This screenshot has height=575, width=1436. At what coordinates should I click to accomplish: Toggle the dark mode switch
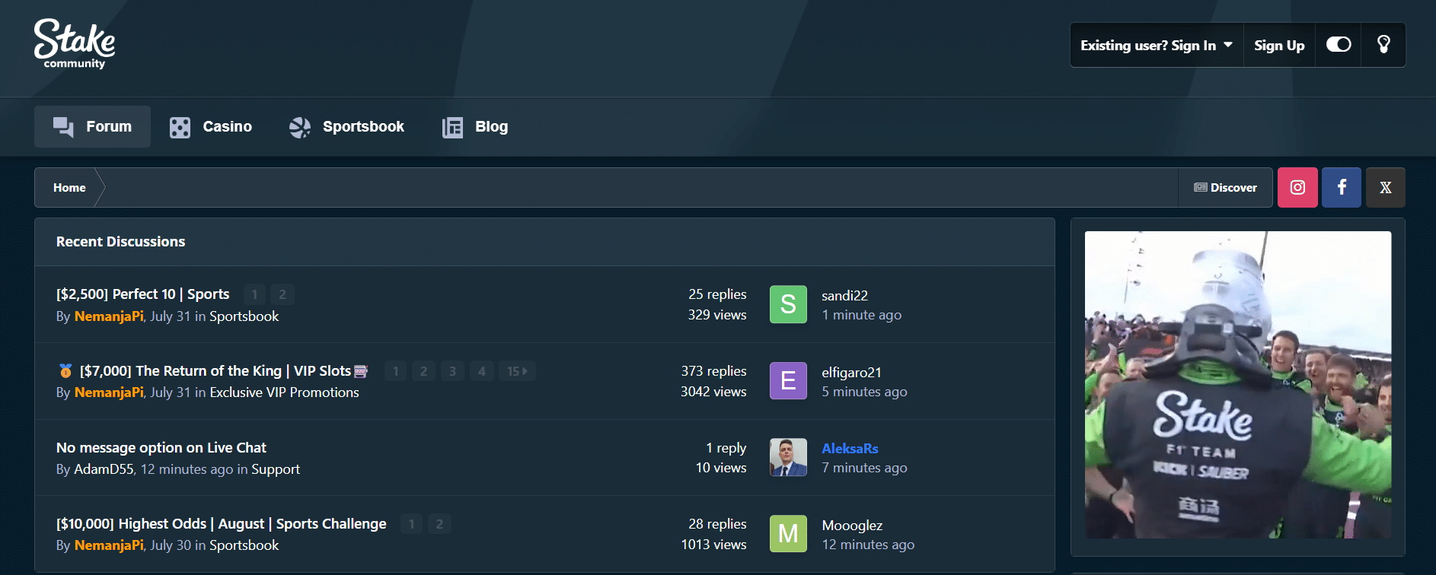tap(1338, 45)
